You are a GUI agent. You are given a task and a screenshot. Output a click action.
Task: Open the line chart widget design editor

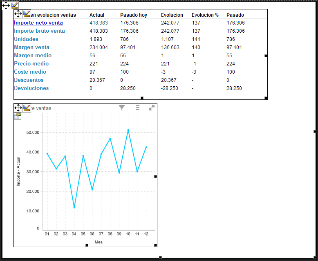[27, 108]
